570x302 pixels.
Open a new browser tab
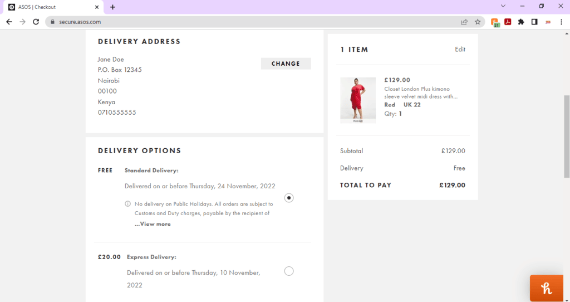coord(112,7)
